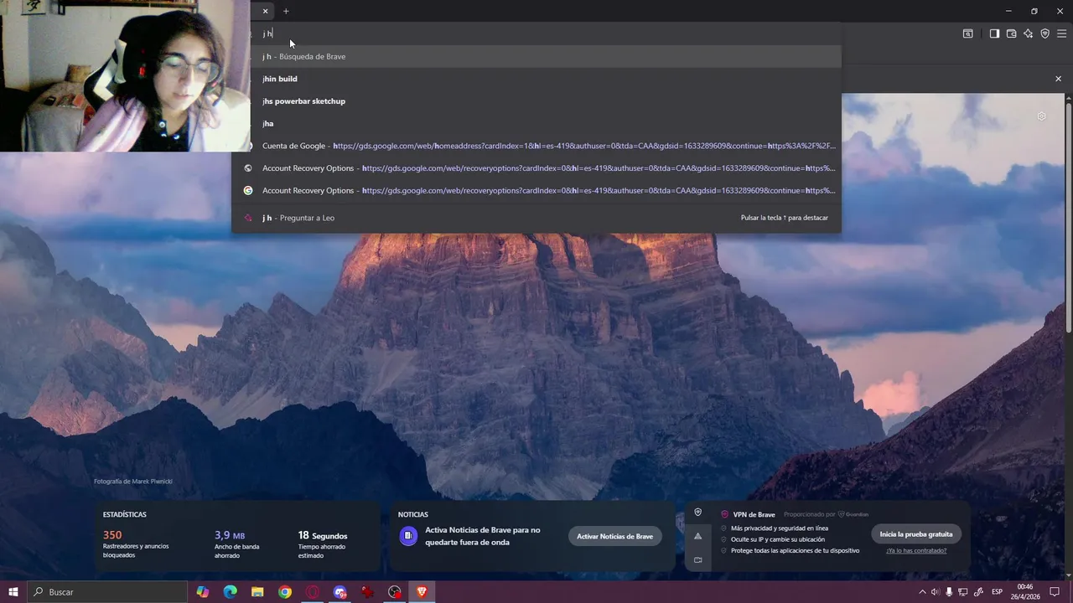Choose the 'jhin build' suggestion
The width and height of the screenshot is (1073, 603).
click(x=536, y=79)
